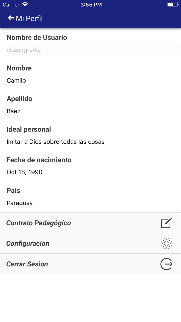Tap the back arrow in the navigation bar
Viewport: 181px width, 322px height.
click(x=10, y=18)
